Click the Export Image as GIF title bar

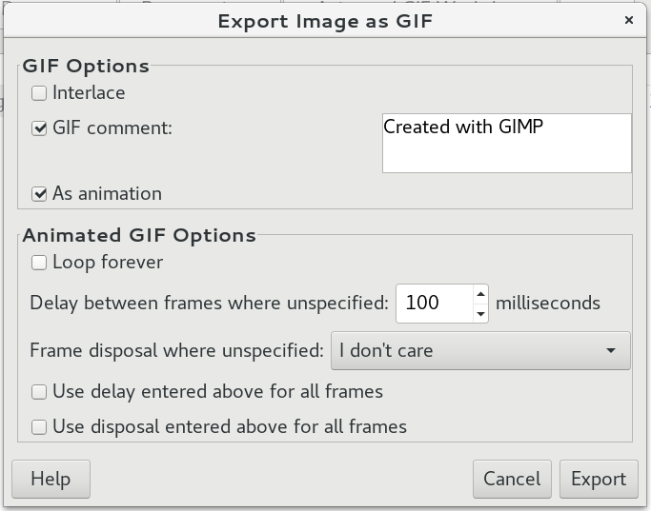point(325,20)
